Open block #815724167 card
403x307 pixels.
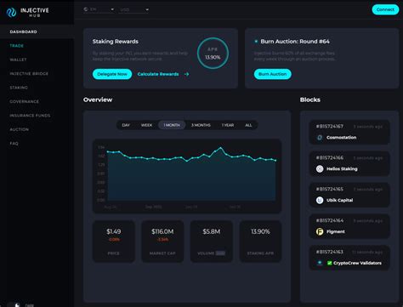pos(349,132)
